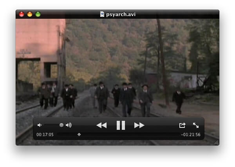Enter full screen with the arrows icon
The width and height of the screenshot is (235, 167).
(x=196, y=125)
